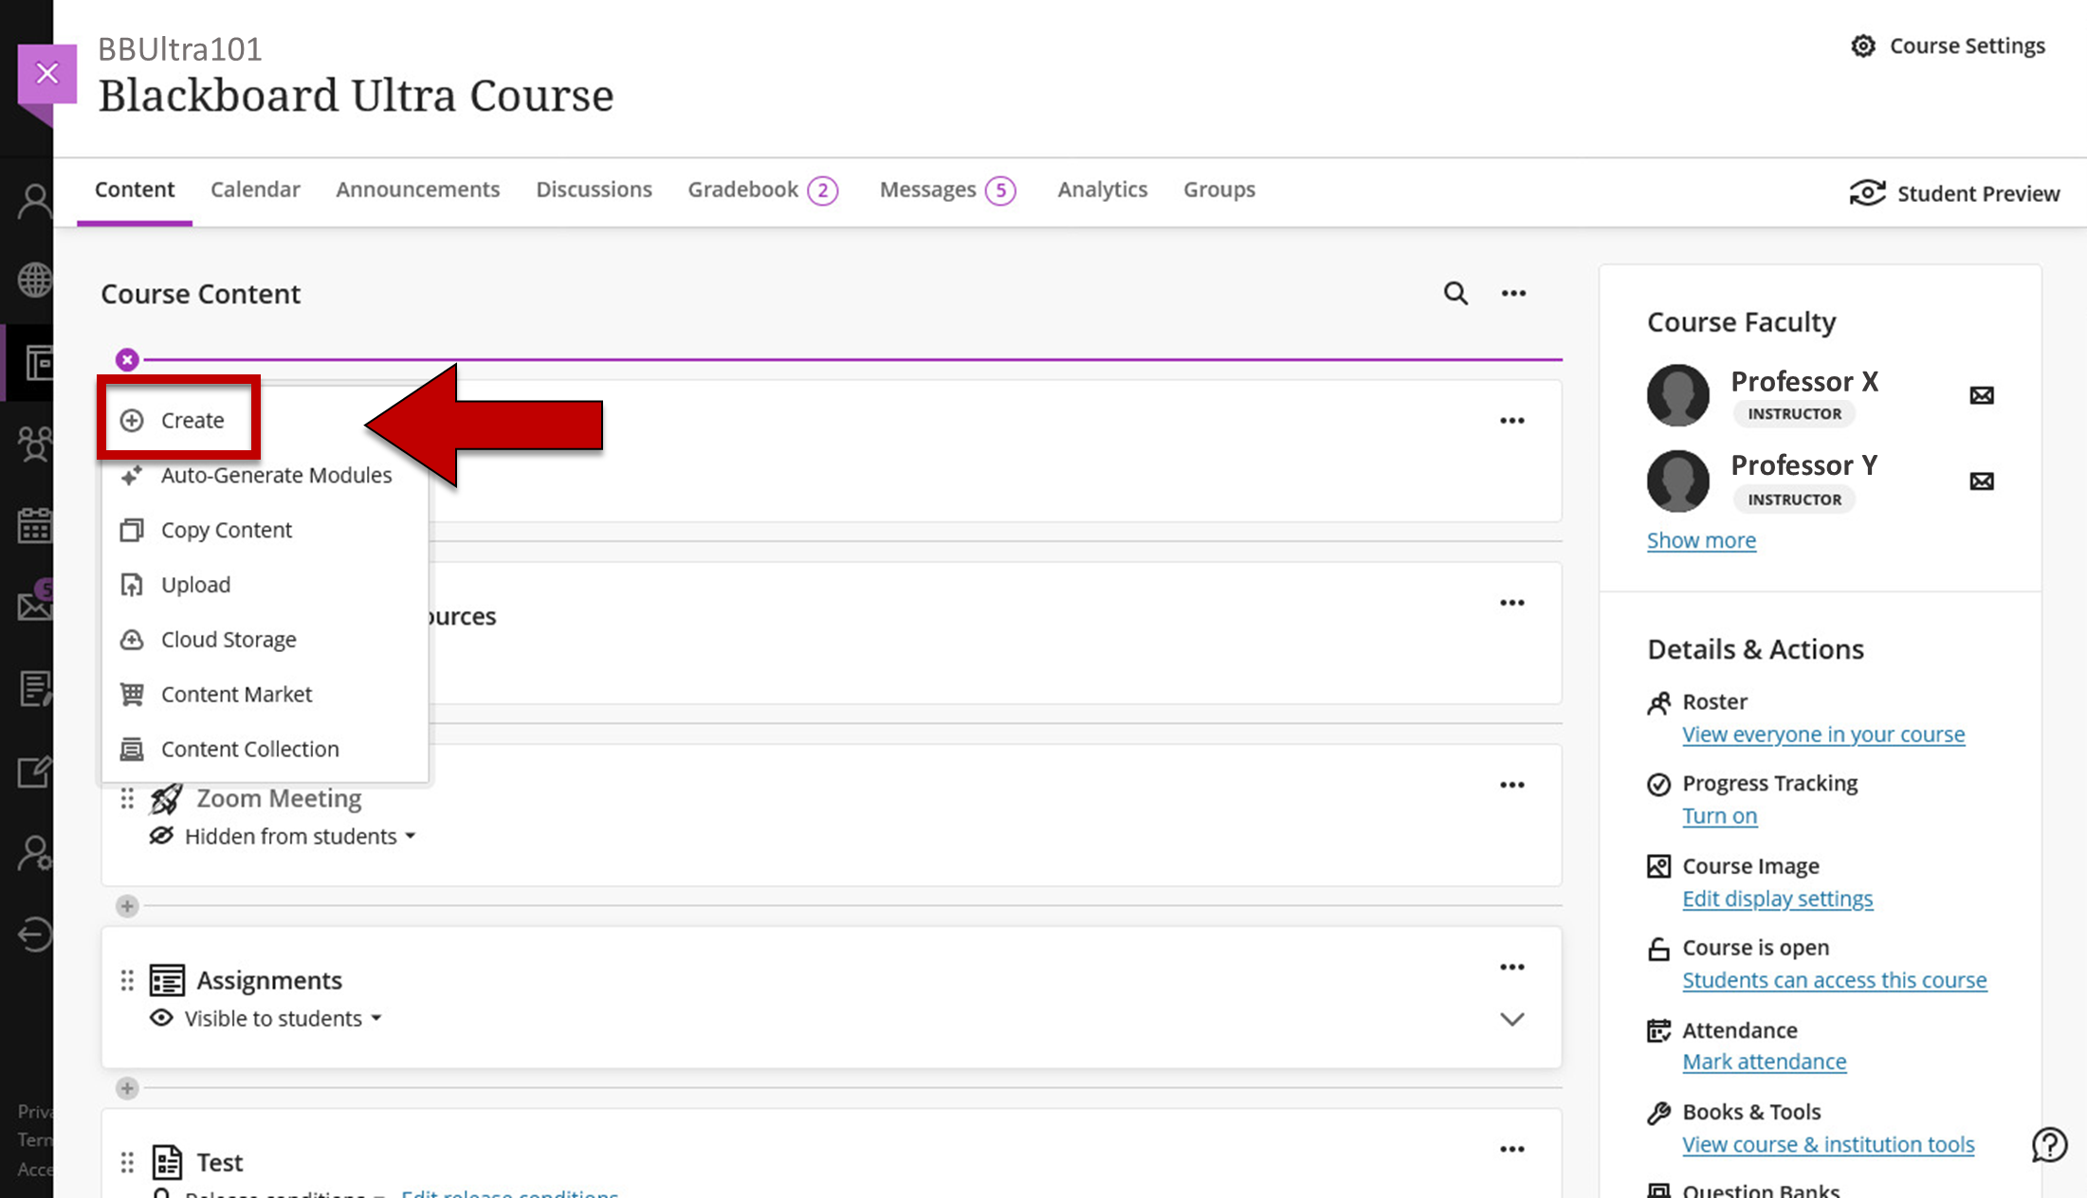
Task: Search course content with magnifier icon
Action: (x=1455, y=294)
